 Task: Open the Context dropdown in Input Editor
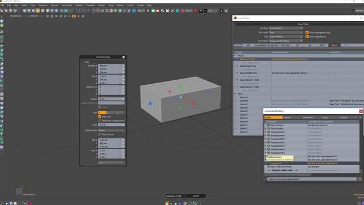coord(286,28)
